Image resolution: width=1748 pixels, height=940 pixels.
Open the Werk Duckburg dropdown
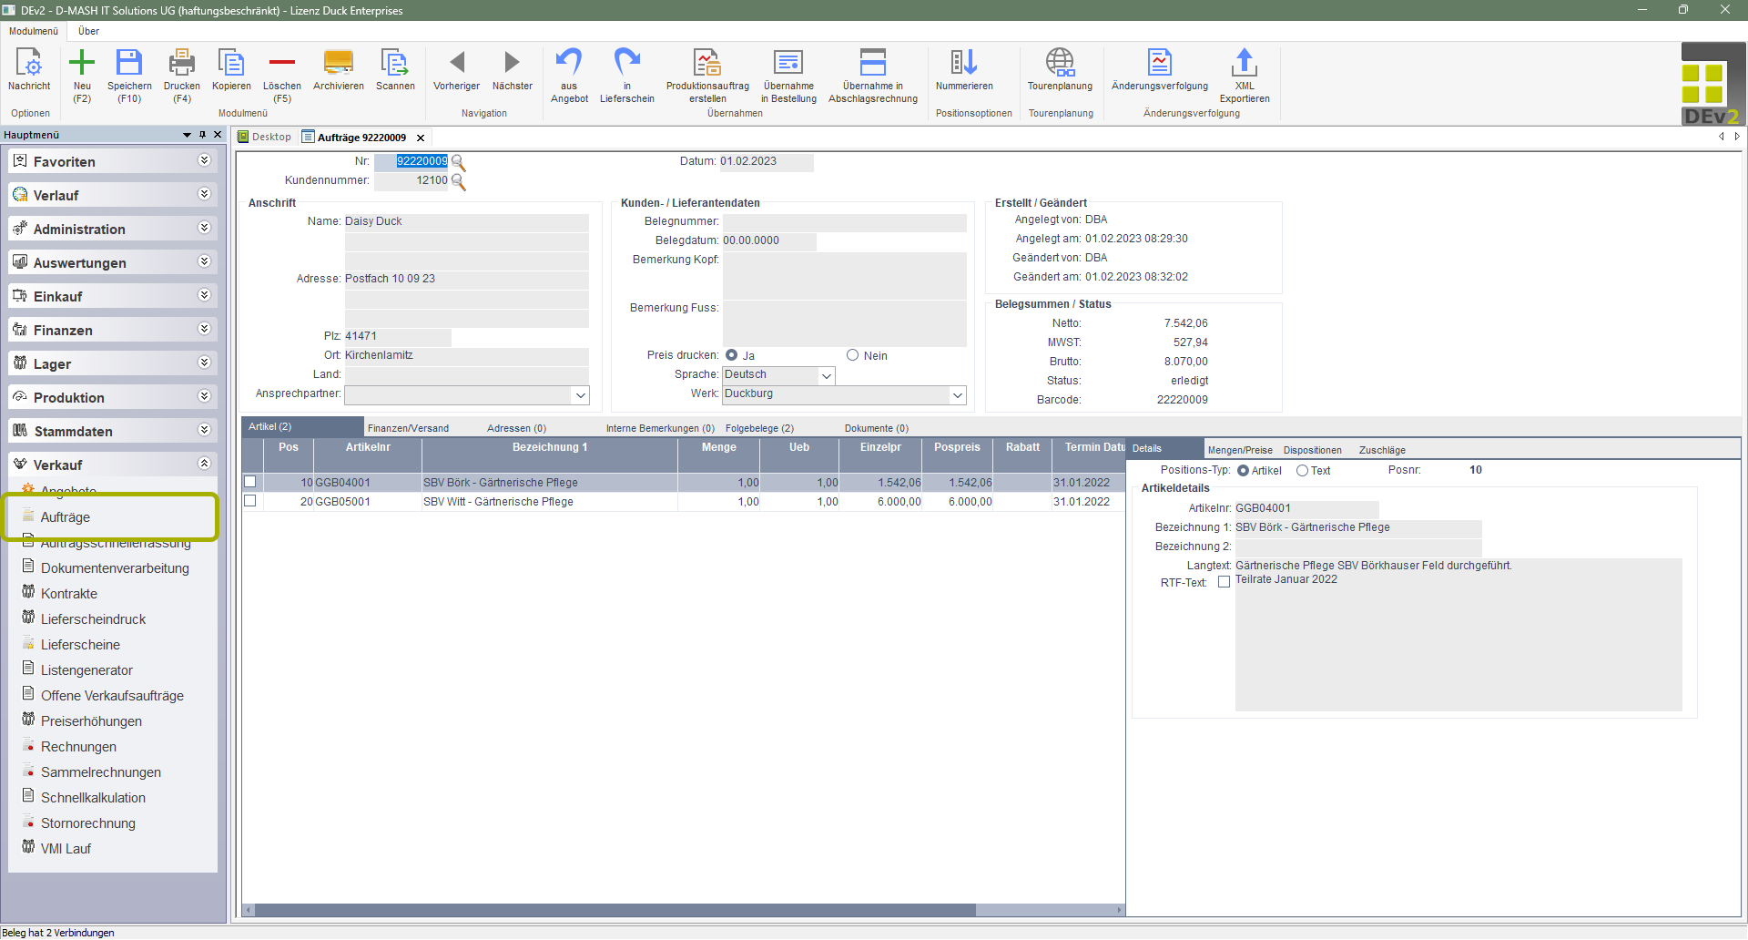[957, 394]
